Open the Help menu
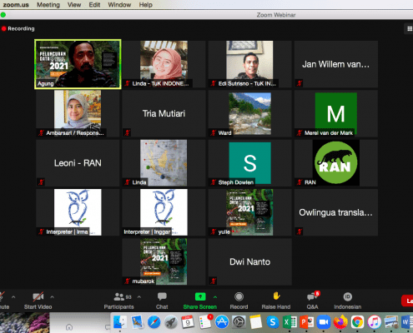413x333 pixels. [146, 5]
